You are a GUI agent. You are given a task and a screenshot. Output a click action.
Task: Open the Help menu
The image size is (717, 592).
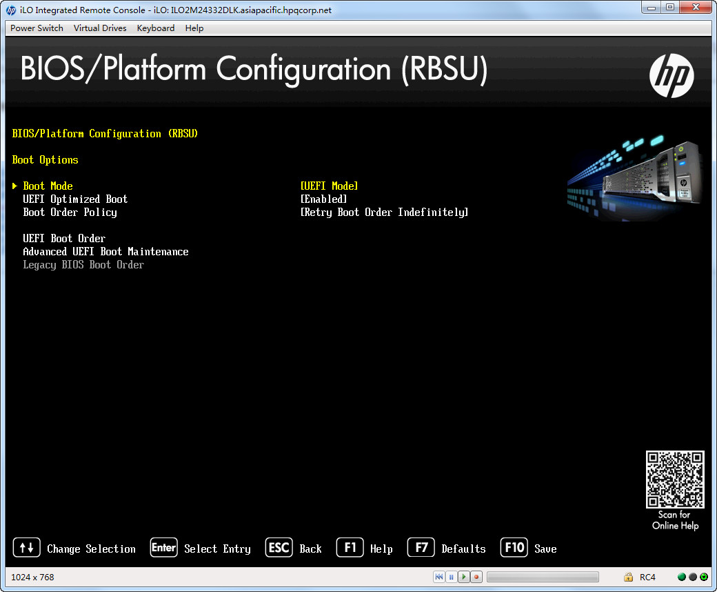(194, 28)
